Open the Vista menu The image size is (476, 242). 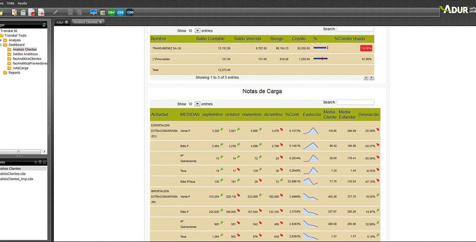[x=11, y=3]
